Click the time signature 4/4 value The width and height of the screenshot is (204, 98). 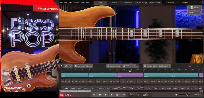(132, 96)
